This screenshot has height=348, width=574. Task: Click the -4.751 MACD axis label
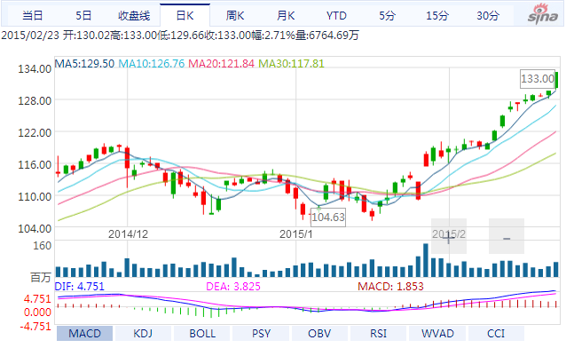tap(35, 327)
